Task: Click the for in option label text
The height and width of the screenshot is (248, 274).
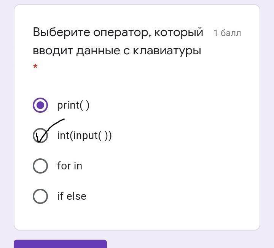Action: pyautogui.click(x=70, y=166)
